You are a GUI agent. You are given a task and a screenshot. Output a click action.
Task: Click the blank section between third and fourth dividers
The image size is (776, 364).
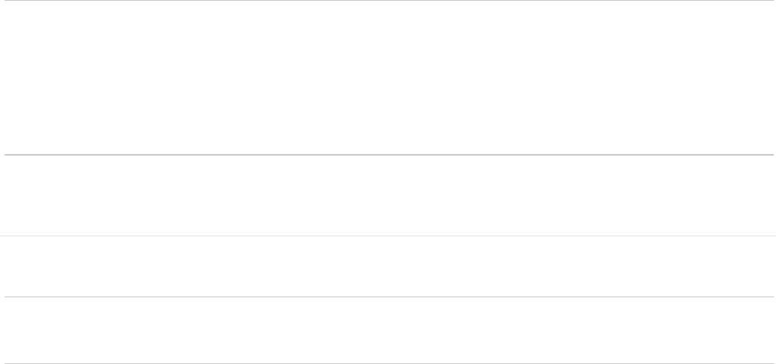pos(388,266)
